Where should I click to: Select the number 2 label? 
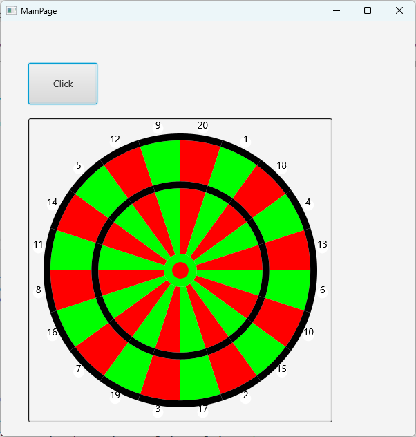point(245,395)
